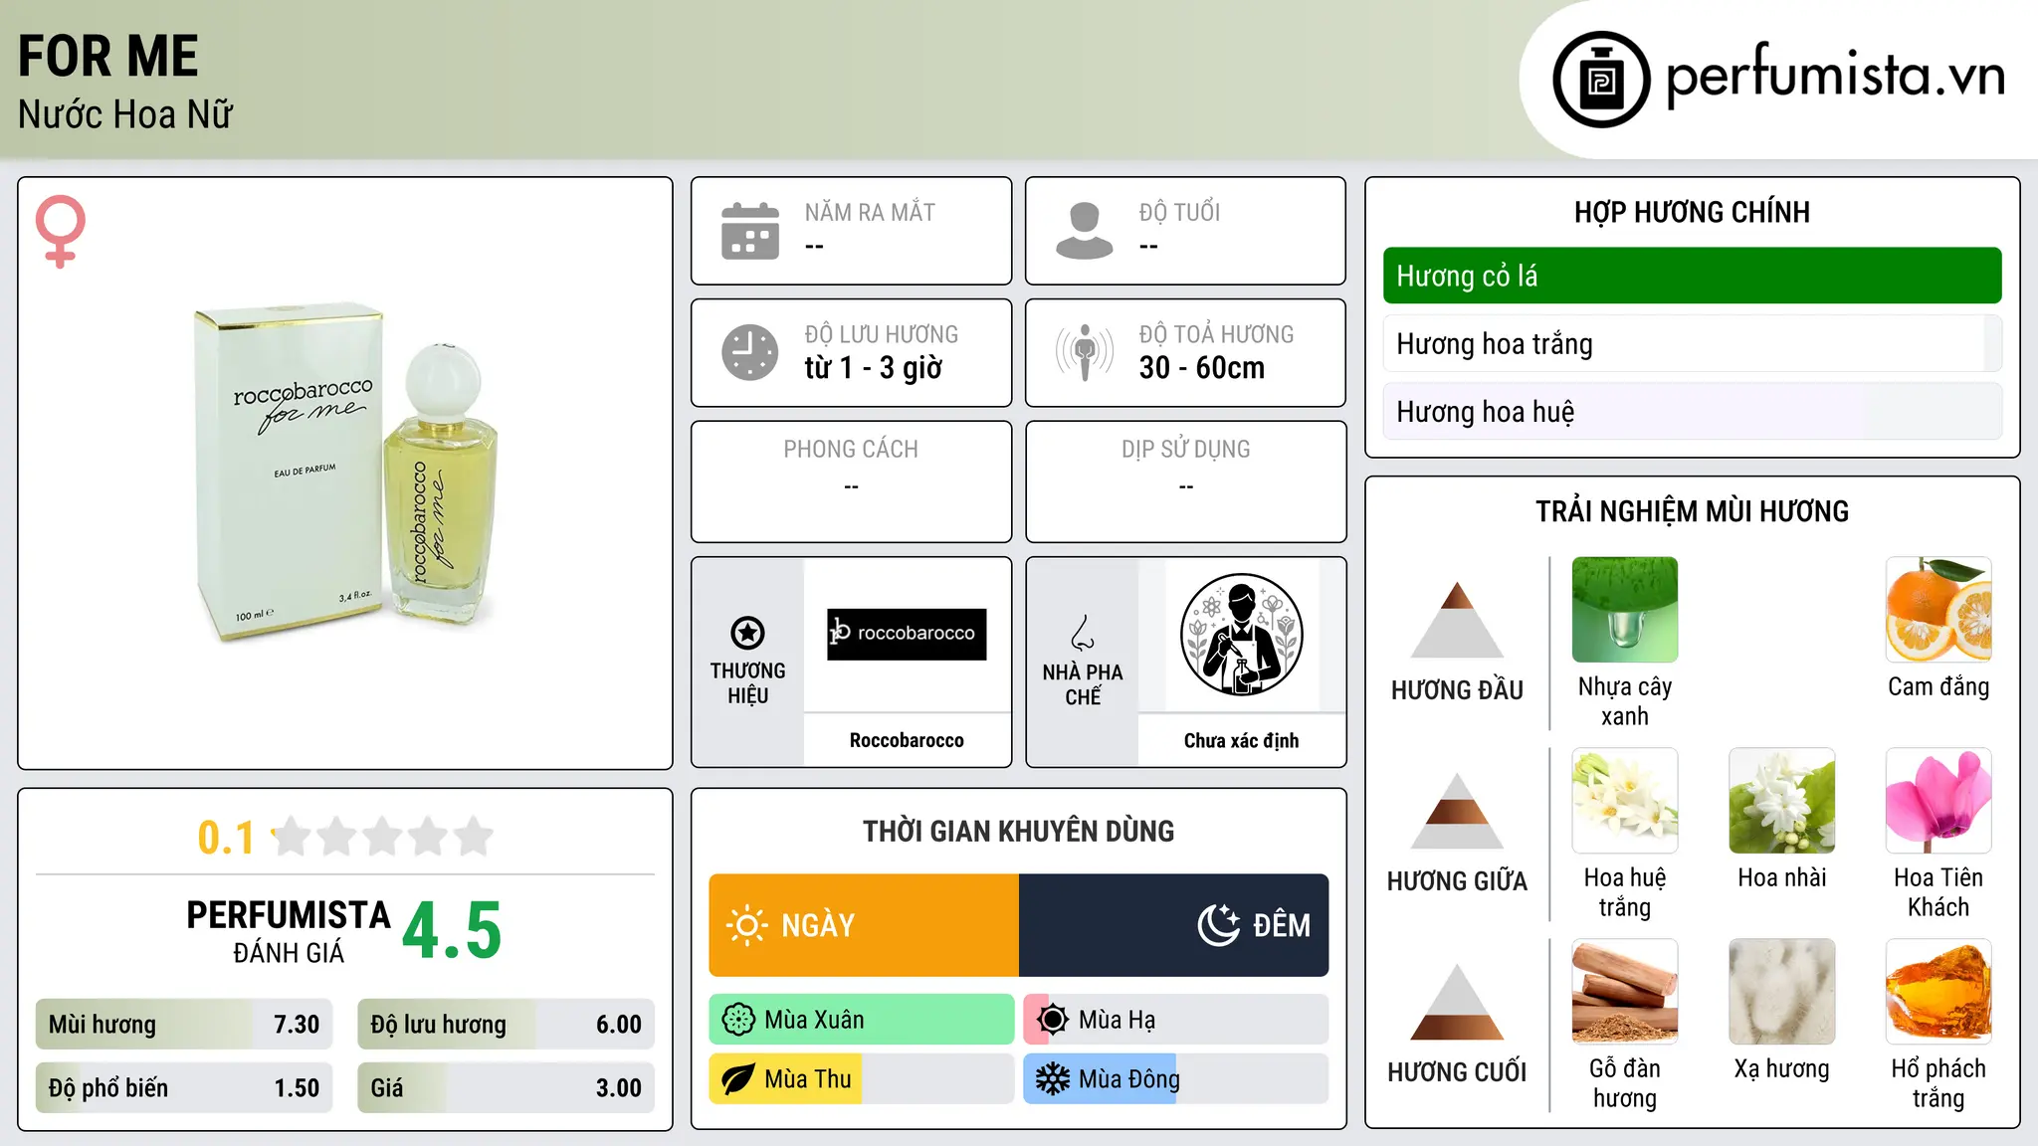This screenshot has width=2038, height=1146.
Task: Click the leaf icon for Mùa Thu
Action: 738,1079
